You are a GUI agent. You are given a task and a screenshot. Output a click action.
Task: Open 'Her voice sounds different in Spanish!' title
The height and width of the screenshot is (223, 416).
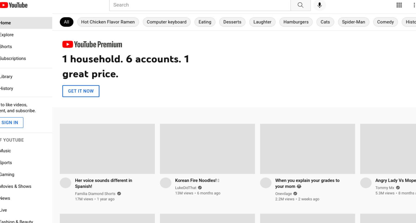[103, 183]
